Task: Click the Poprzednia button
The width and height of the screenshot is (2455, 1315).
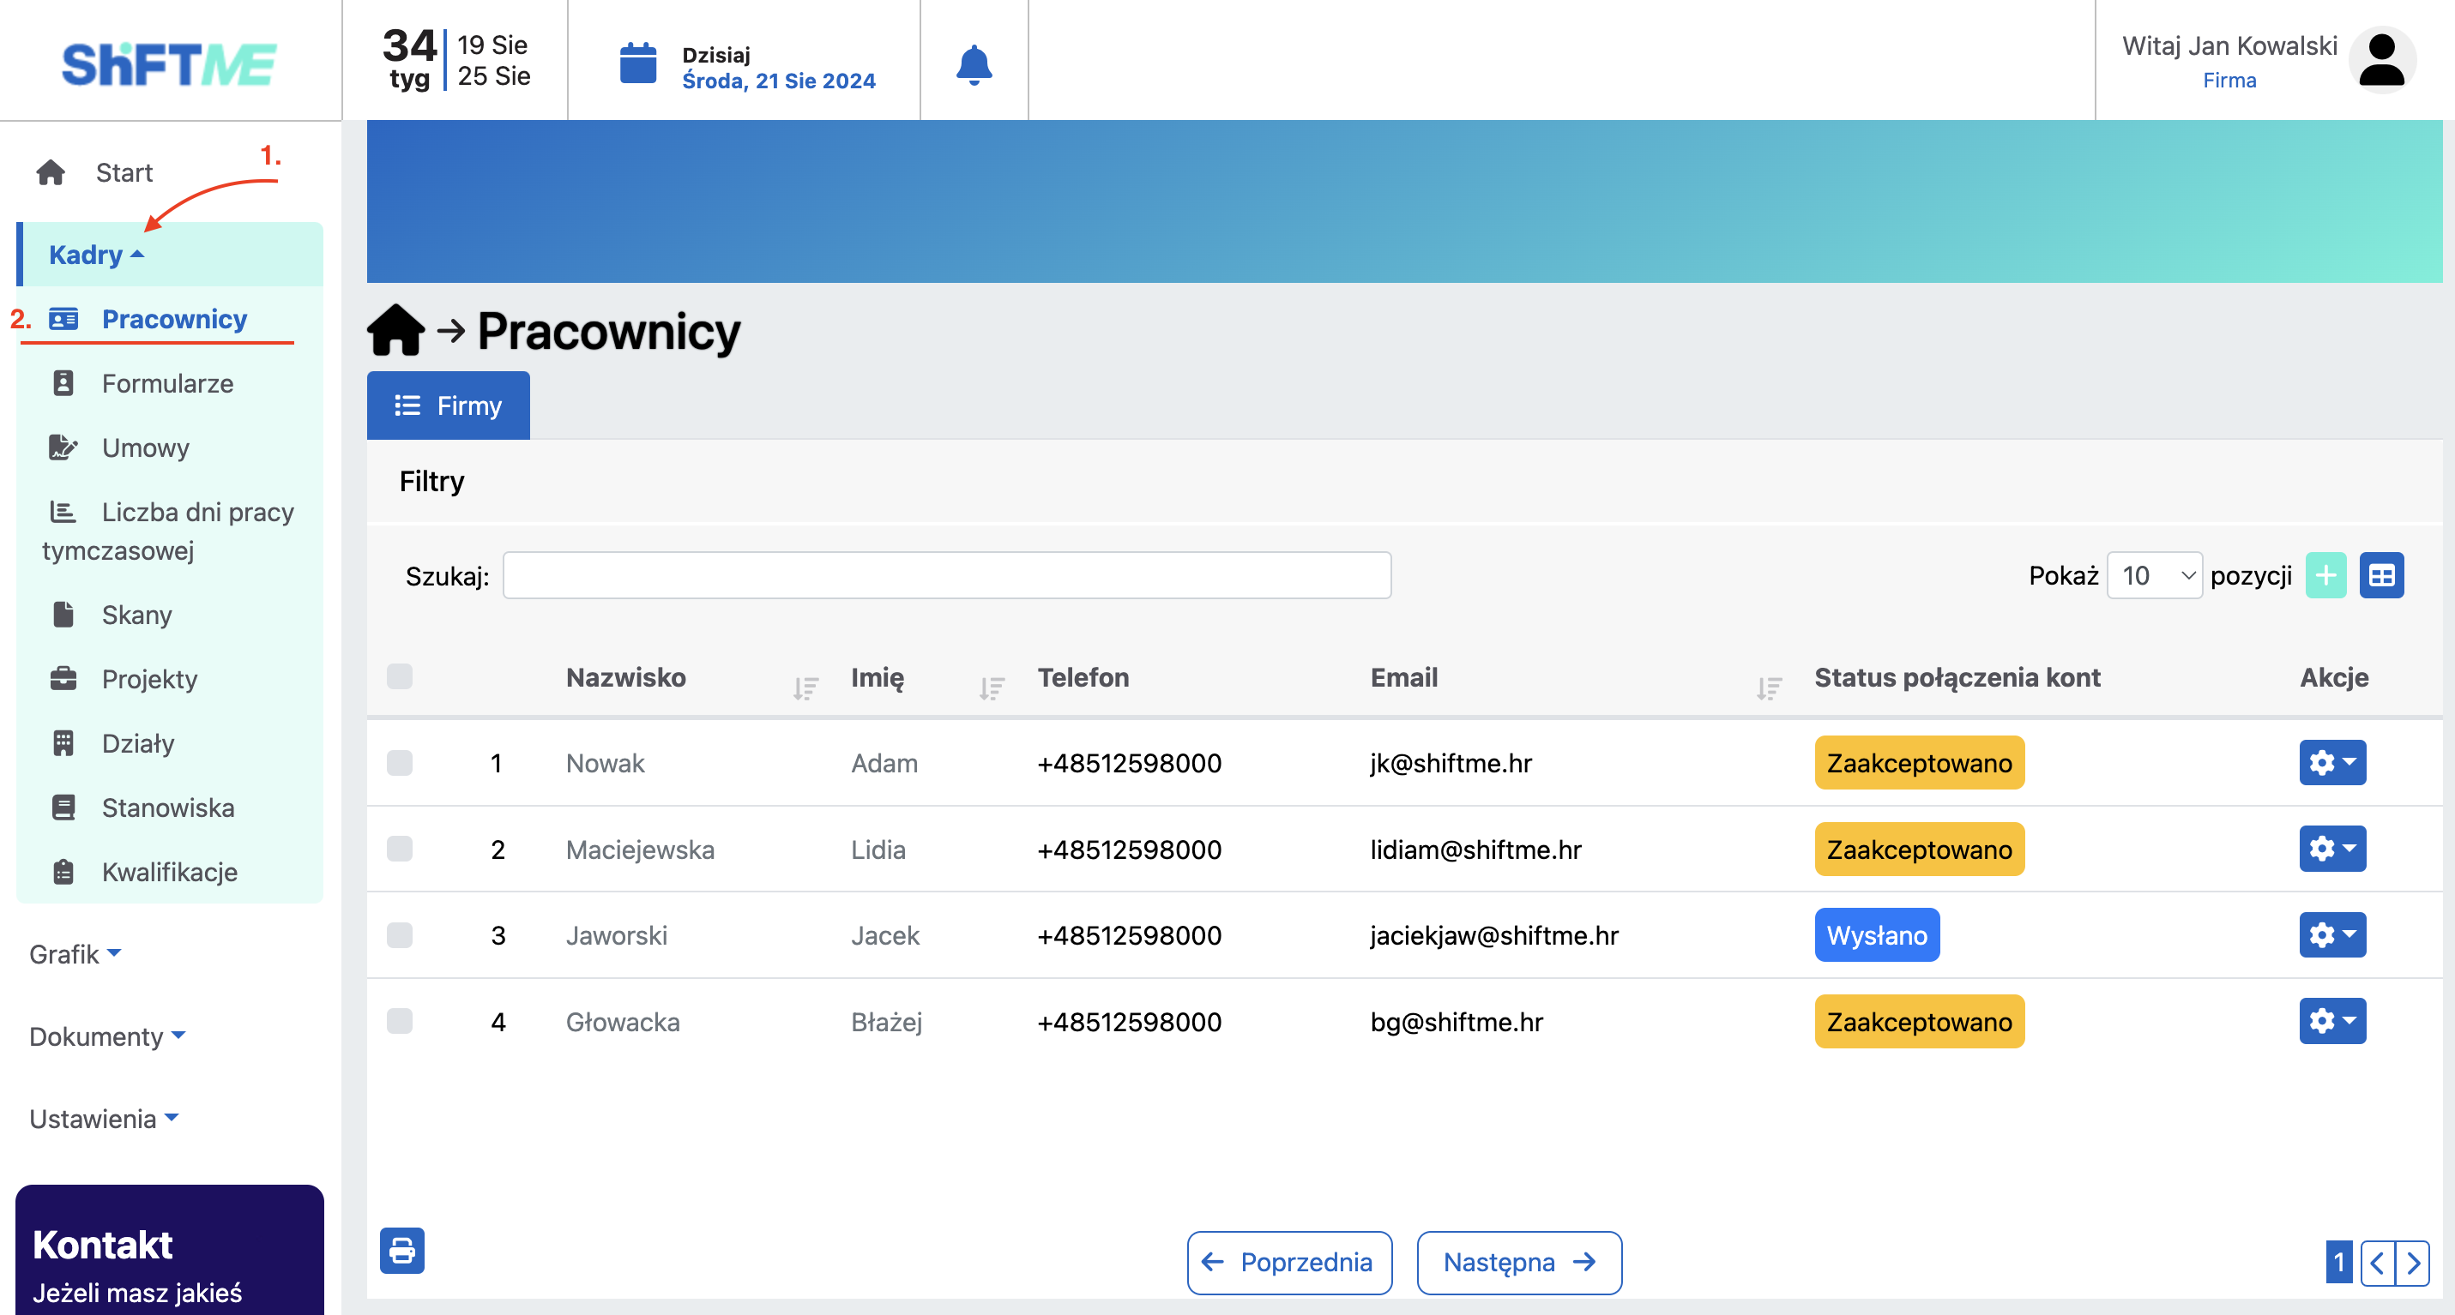Action: click(1289, 1263)
